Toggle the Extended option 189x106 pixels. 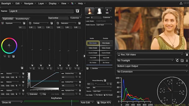[x=32, y=94]
